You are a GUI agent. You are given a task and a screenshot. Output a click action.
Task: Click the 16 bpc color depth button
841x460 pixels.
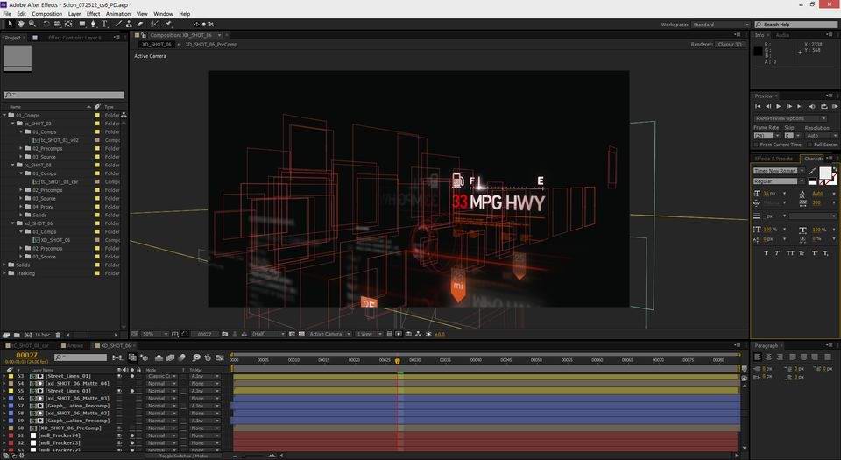(x=42, y=335)
